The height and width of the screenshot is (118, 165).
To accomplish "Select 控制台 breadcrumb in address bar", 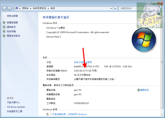I will point(25,8).
